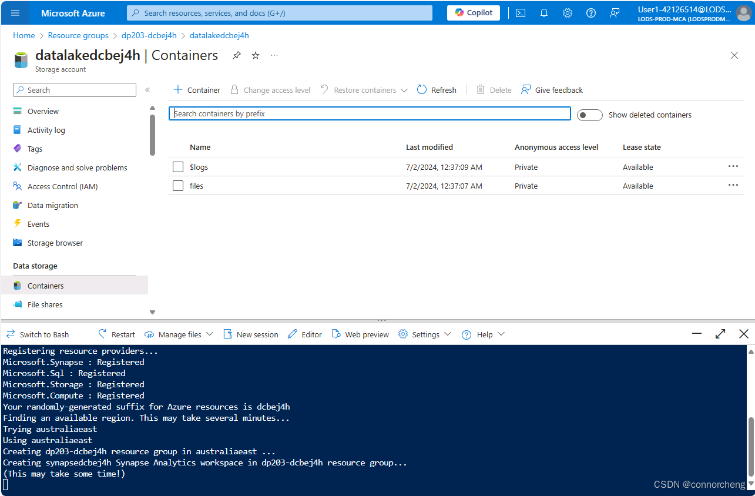Screen dimensions: 755x496
Task: Open the notifications bell
Action: (544, 13)
